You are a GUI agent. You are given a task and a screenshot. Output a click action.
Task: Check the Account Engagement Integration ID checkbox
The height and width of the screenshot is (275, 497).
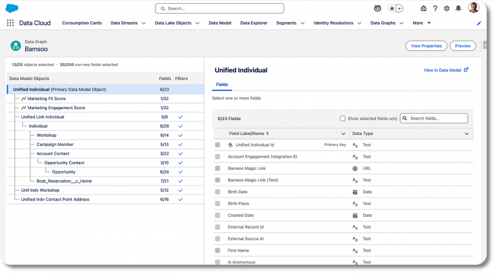click(x=217, y=156)
